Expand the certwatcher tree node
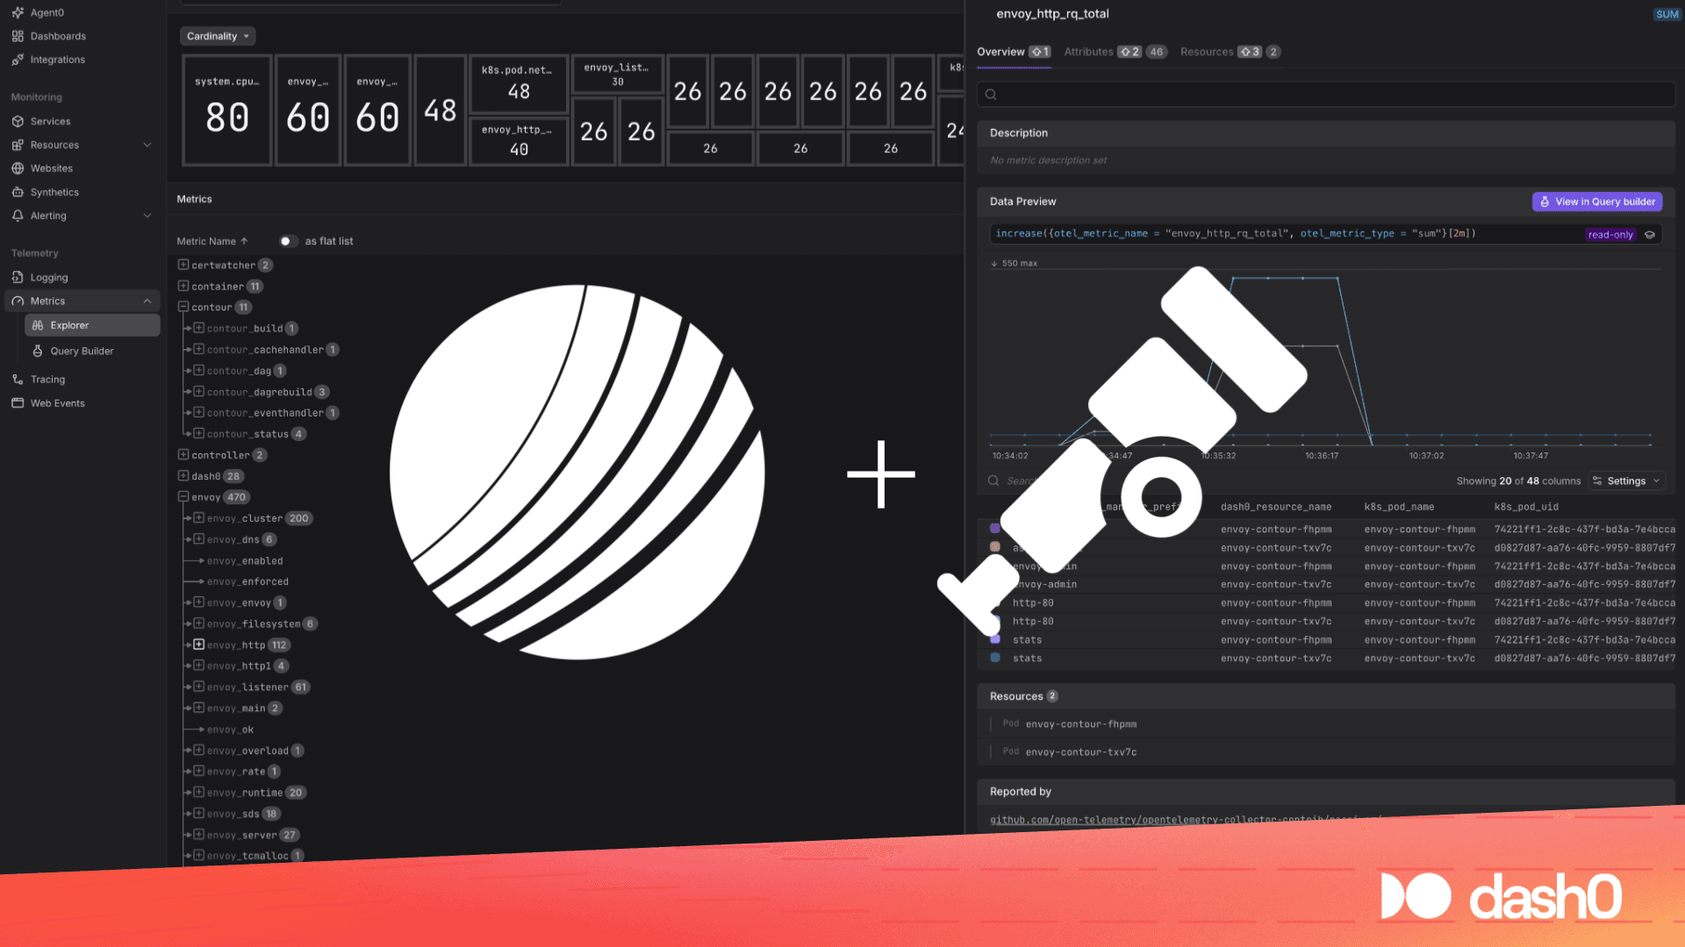This screenshot has width=1685, height=947. tap(183, 265)
